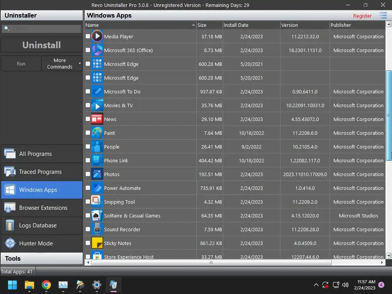Show hidden system tray icons
The width and height of the screenshot is (392, 294).
316,285
